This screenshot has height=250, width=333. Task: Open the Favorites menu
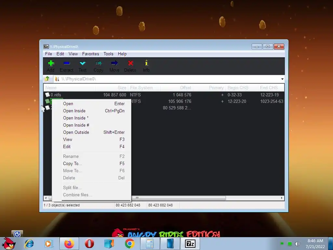(x=90, y=54)
